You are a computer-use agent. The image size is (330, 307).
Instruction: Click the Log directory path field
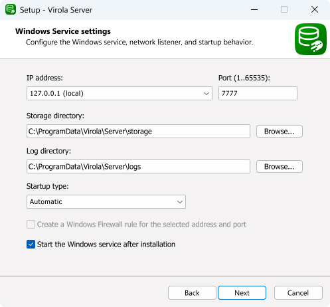tap(138, 167)
